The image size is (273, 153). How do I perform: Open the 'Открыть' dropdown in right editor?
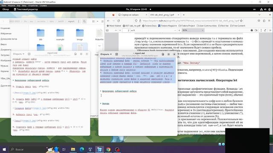[x=106, y=54]
